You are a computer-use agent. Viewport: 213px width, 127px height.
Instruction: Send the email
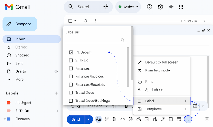point(75,119)
